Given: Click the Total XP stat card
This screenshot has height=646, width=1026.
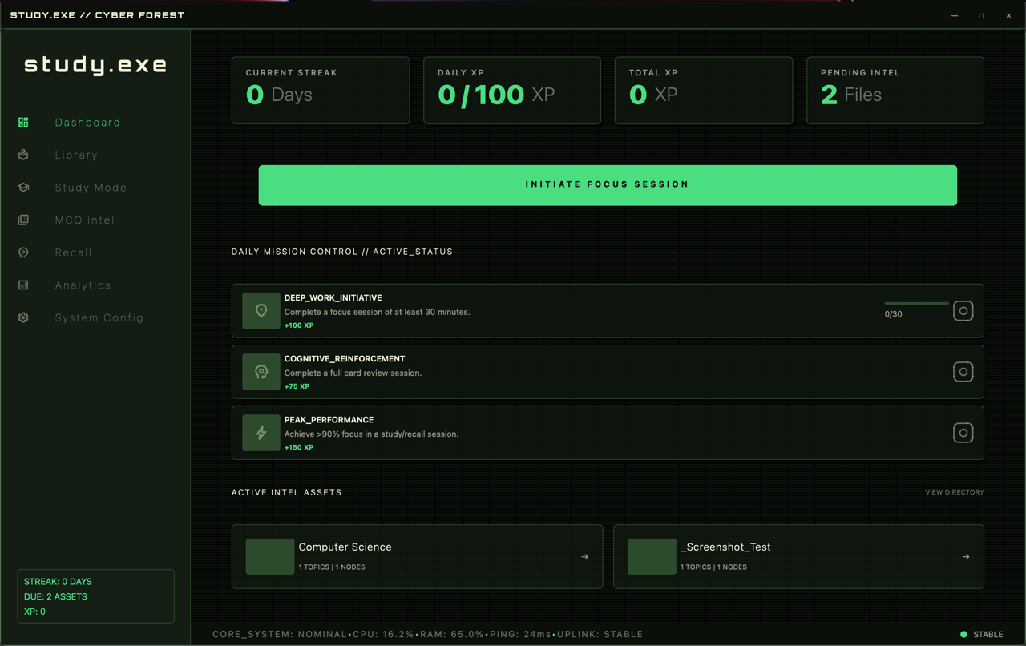Looking at the screenshot, I should coord(704,91).
